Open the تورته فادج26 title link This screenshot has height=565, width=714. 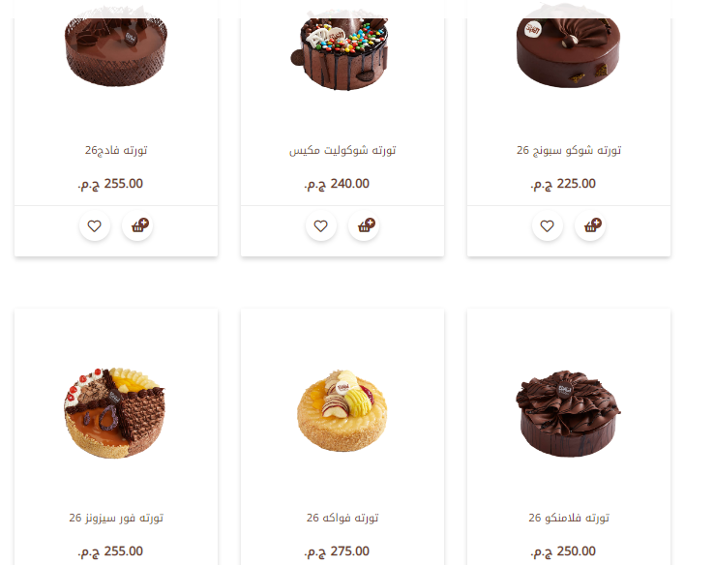pyautogui.click(x=116, y=150)
